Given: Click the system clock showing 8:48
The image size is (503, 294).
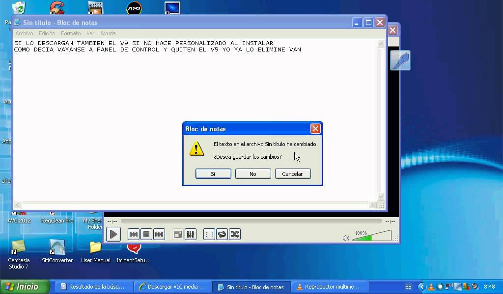Looking at the screenshot, I should pos(489,287).
